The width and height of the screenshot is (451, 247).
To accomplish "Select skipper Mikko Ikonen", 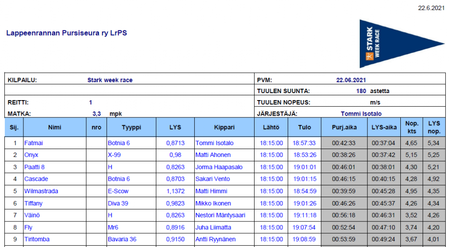I will (x=213, y=203).
